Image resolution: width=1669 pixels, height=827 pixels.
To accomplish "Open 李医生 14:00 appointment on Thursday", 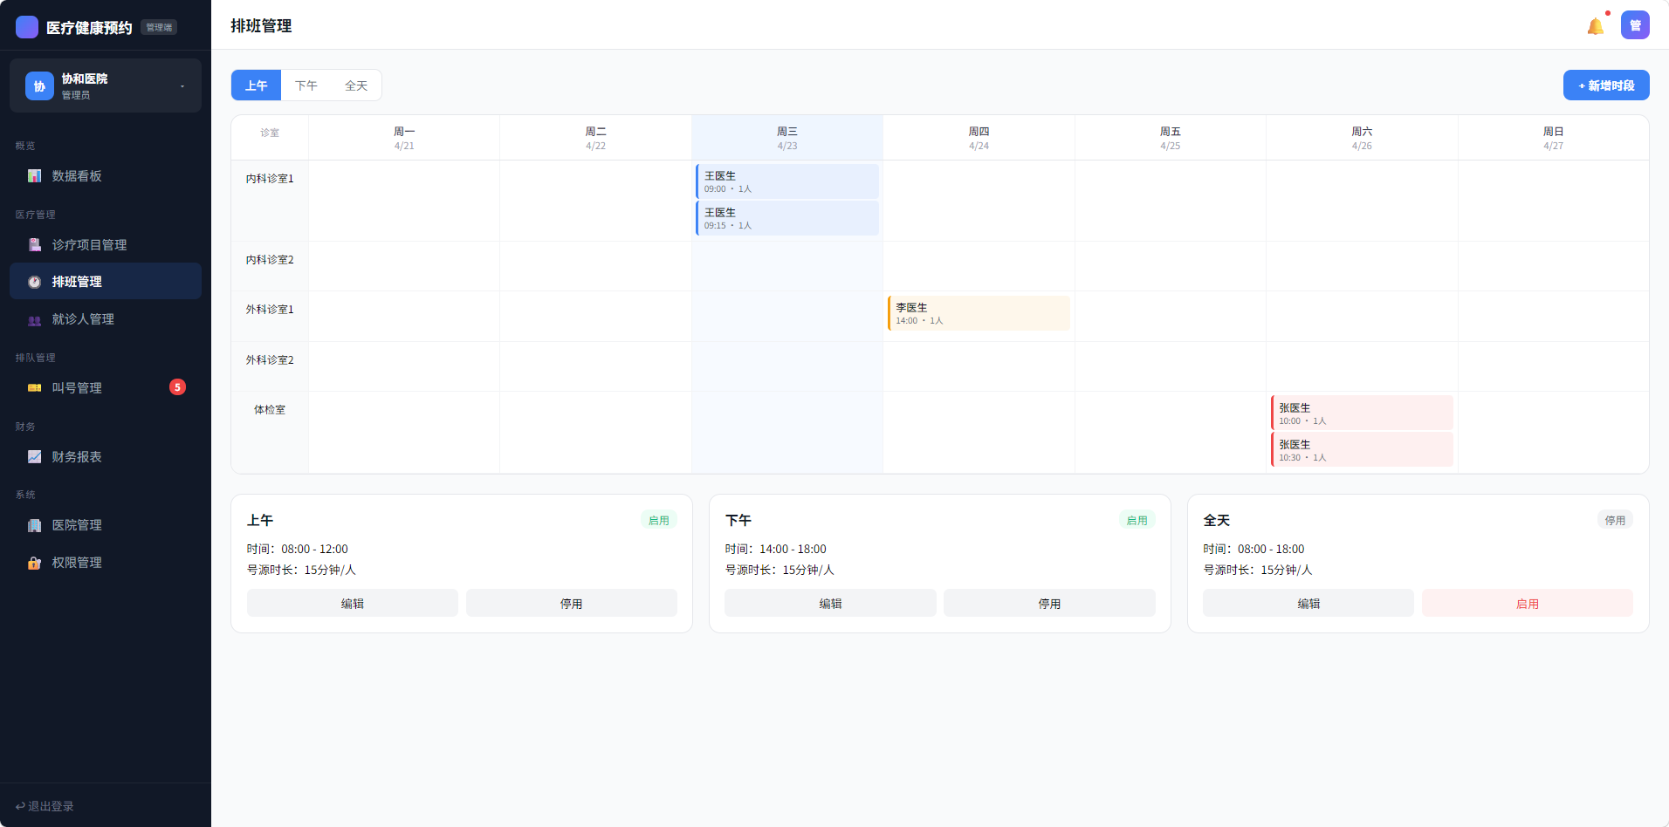I will pos(978,313).
